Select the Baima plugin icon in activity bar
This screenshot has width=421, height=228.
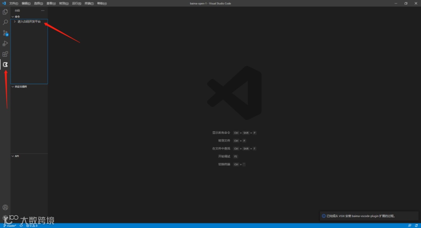click(5, 64)
